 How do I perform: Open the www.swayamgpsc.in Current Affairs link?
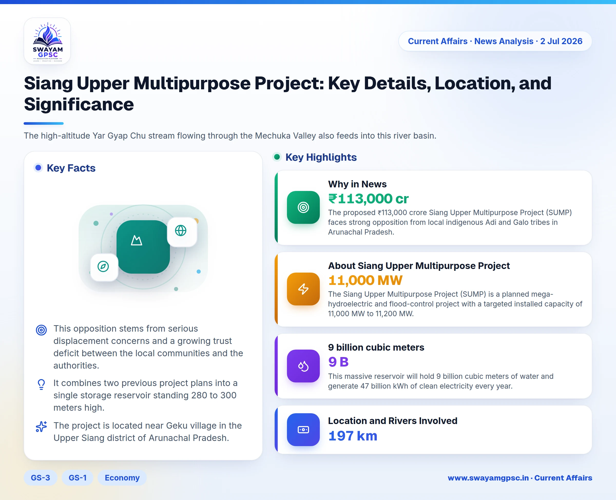coord(520,478)
